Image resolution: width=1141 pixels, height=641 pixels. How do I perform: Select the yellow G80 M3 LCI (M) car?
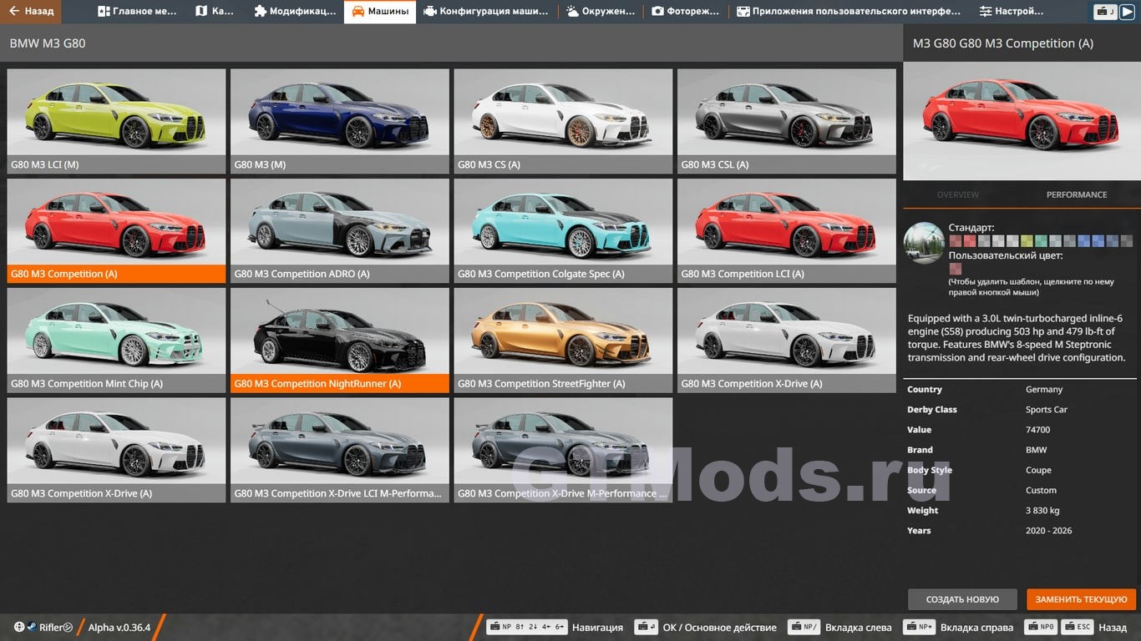click(x=117, y=121)
